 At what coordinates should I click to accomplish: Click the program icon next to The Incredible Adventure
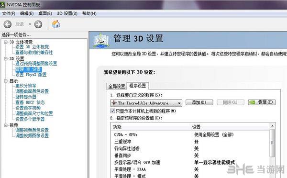click(x=114, y=103)
